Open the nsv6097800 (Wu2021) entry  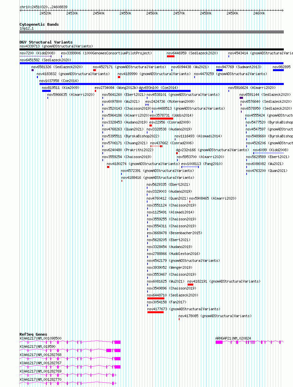click(121, 101)
